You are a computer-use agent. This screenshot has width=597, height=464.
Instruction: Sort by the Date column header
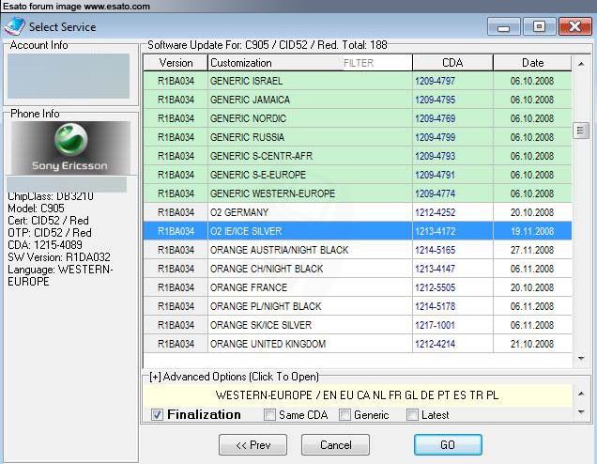pos(532,63)
